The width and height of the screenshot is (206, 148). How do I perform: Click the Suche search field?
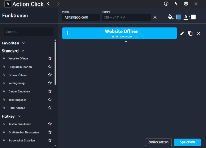[x=28, y=32]
